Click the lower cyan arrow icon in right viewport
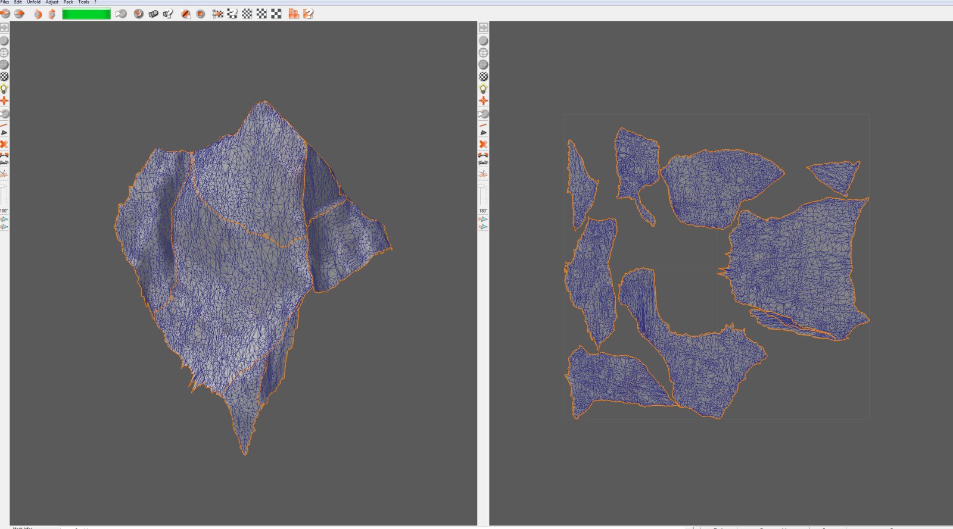Screen dimensions: 953x529 (483, 227)
